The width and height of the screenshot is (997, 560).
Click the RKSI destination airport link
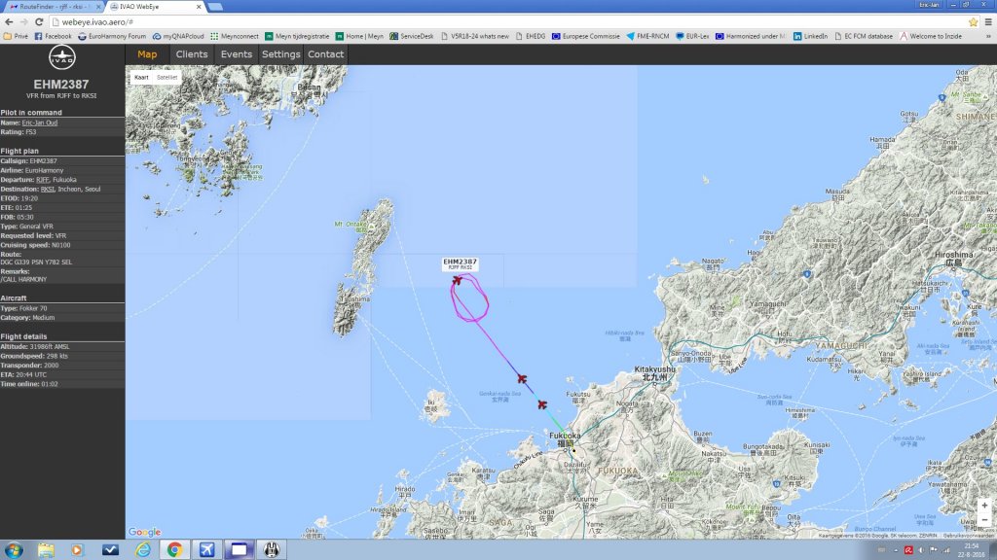coord(47,189)
